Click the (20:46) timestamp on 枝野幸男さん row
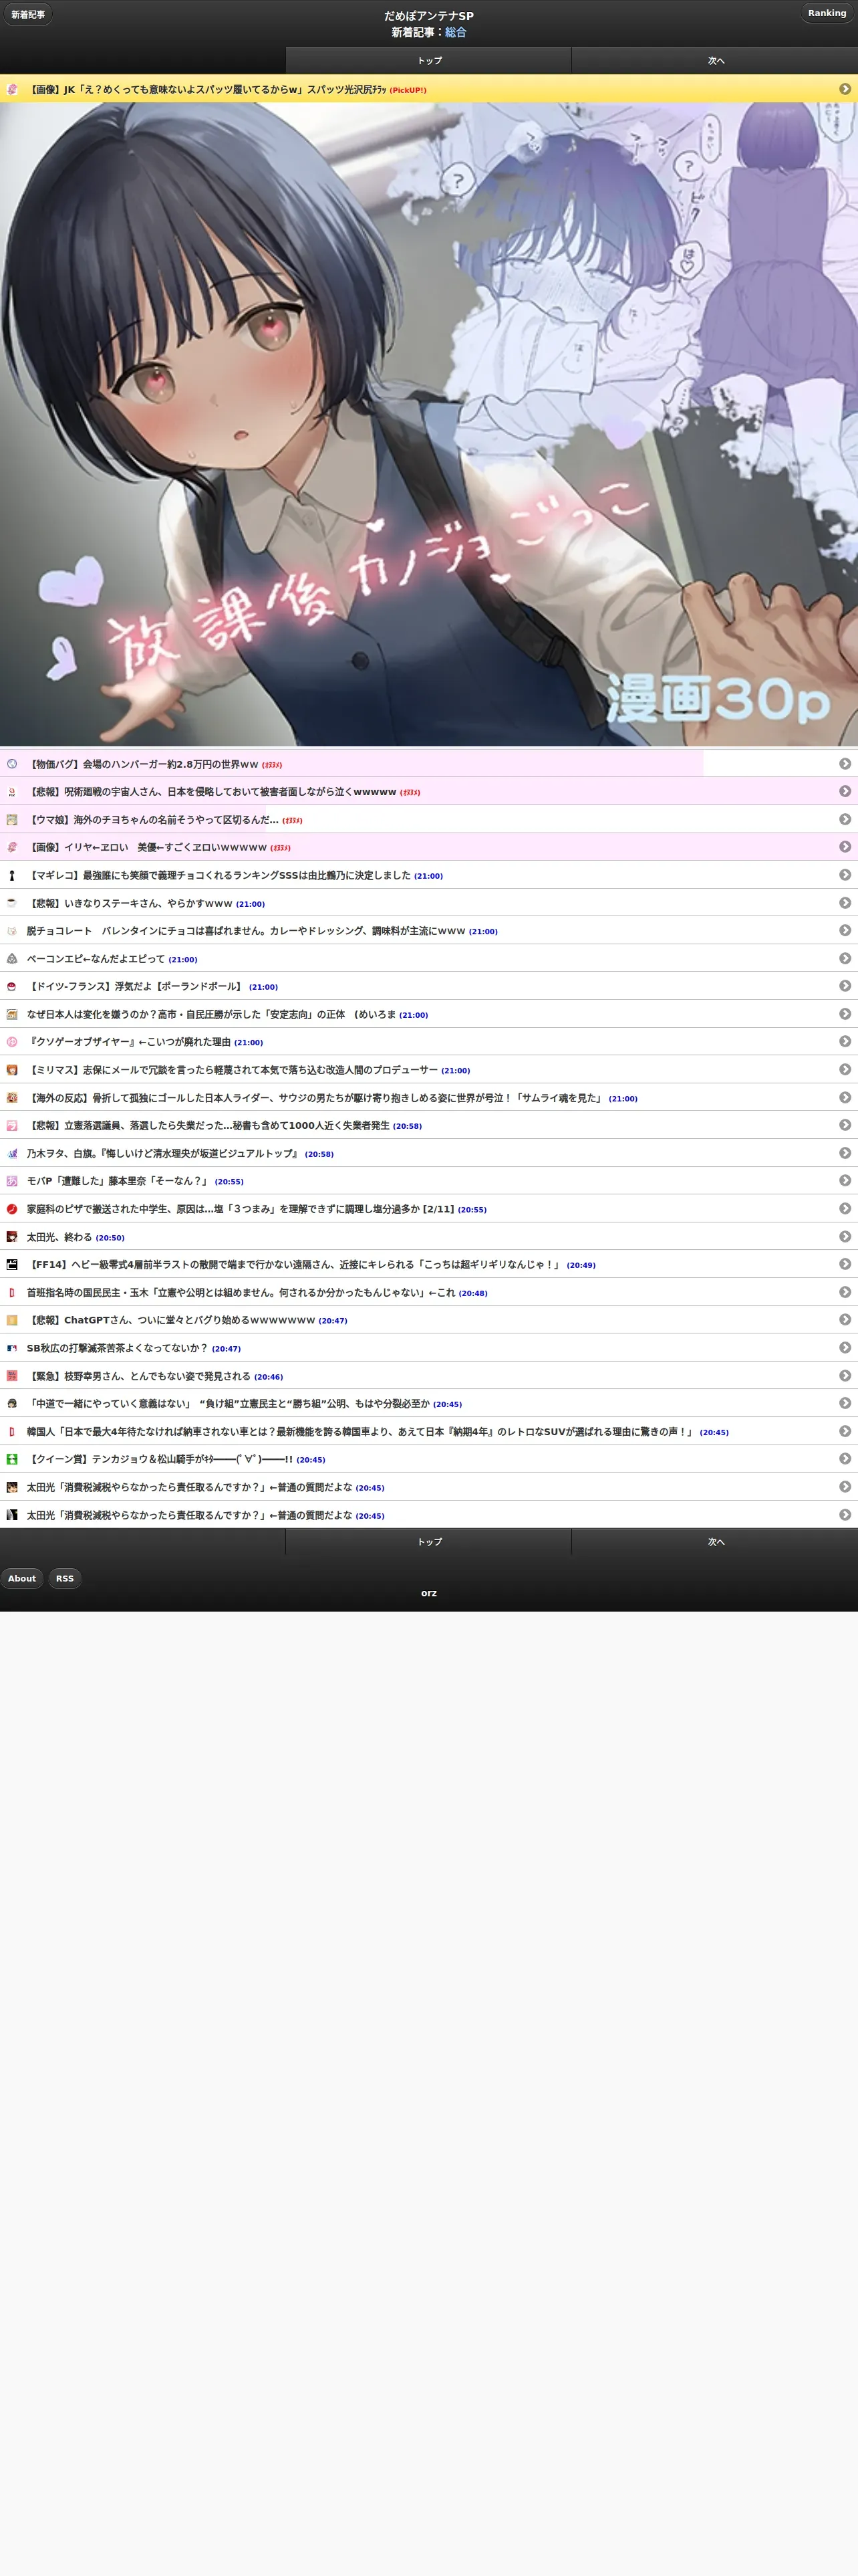858x2576 pixels. pyautogui.click(x=268, y=1377)
